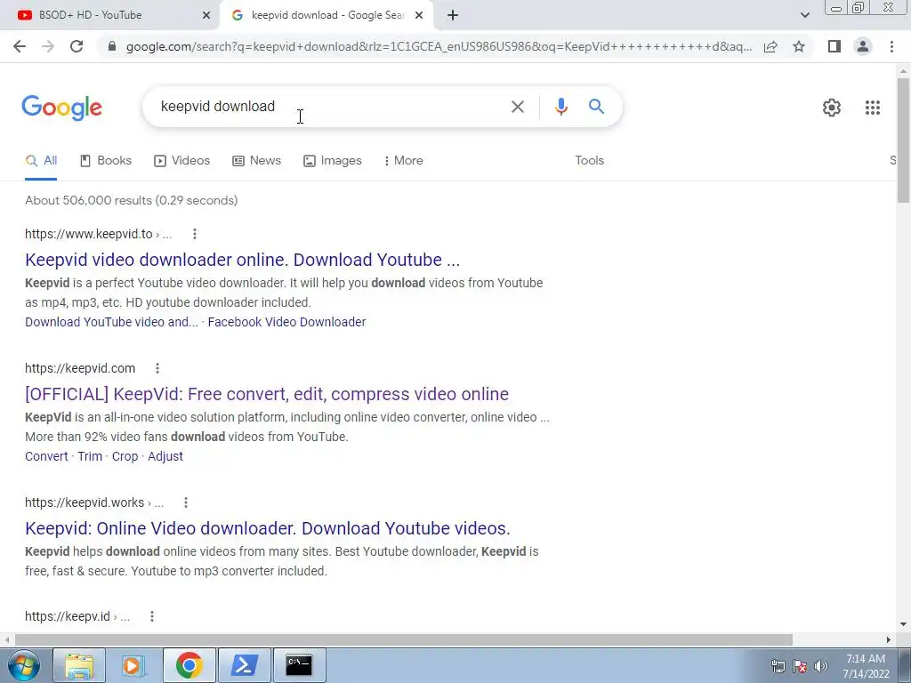Expand the More search filters menu
The height and width of the screenshot is (683, 911).
[x=403, y=160]
